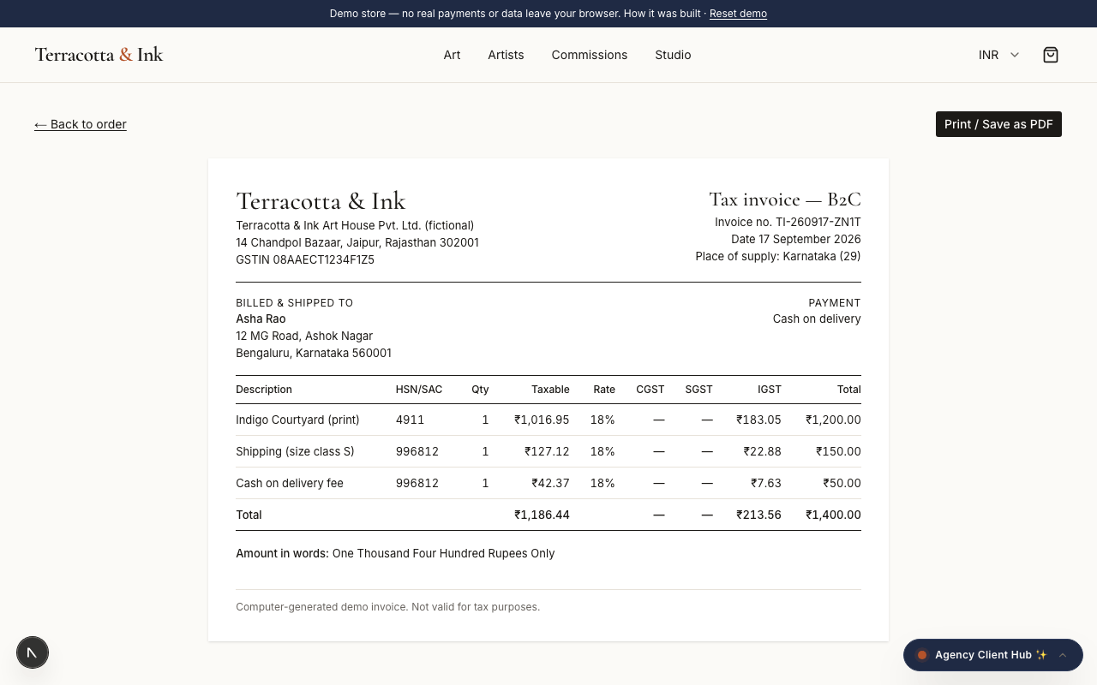Click the Cash on delivery fee description
The height and width of the screenshot is (685, 1097).
point(290,483)
